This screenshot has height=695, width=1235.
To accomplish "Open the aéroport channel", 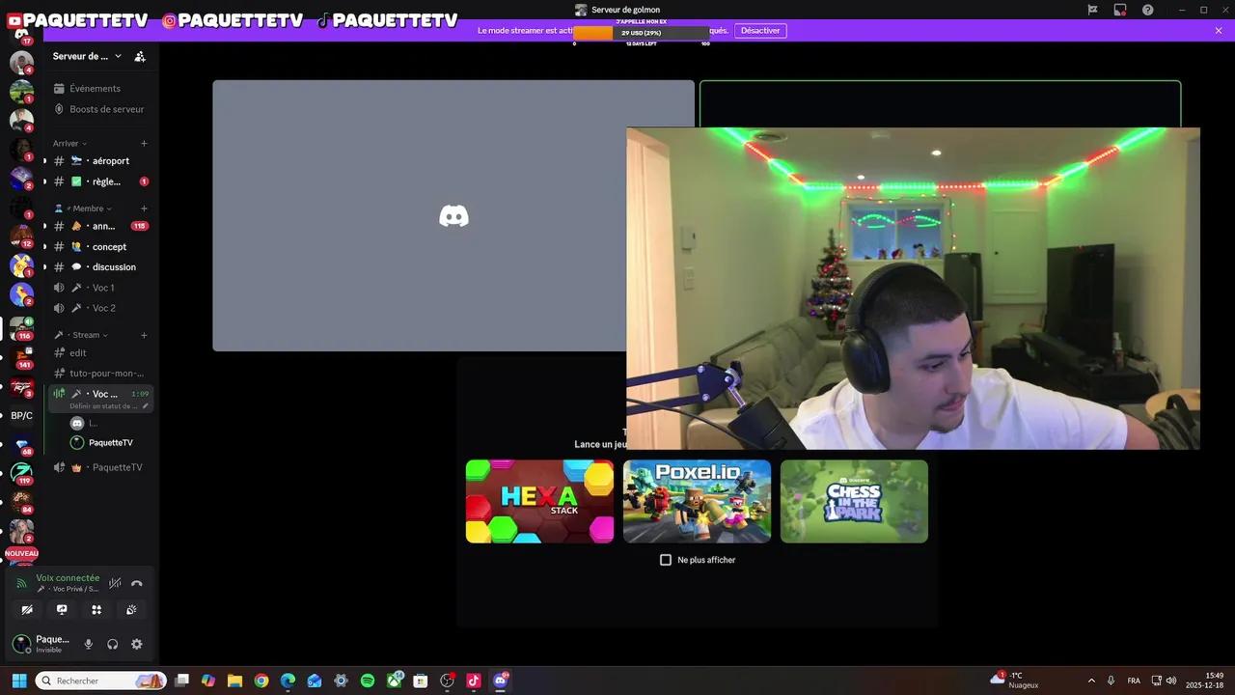I will click(100, 161).
